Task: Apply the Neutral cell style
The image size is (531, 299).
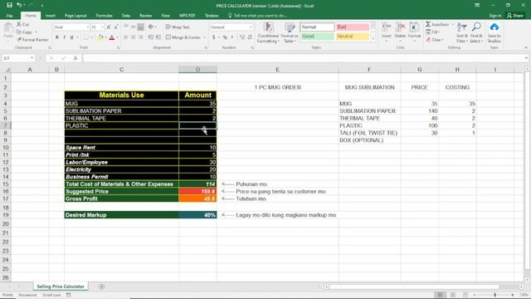Action: [x=352, y=37]
